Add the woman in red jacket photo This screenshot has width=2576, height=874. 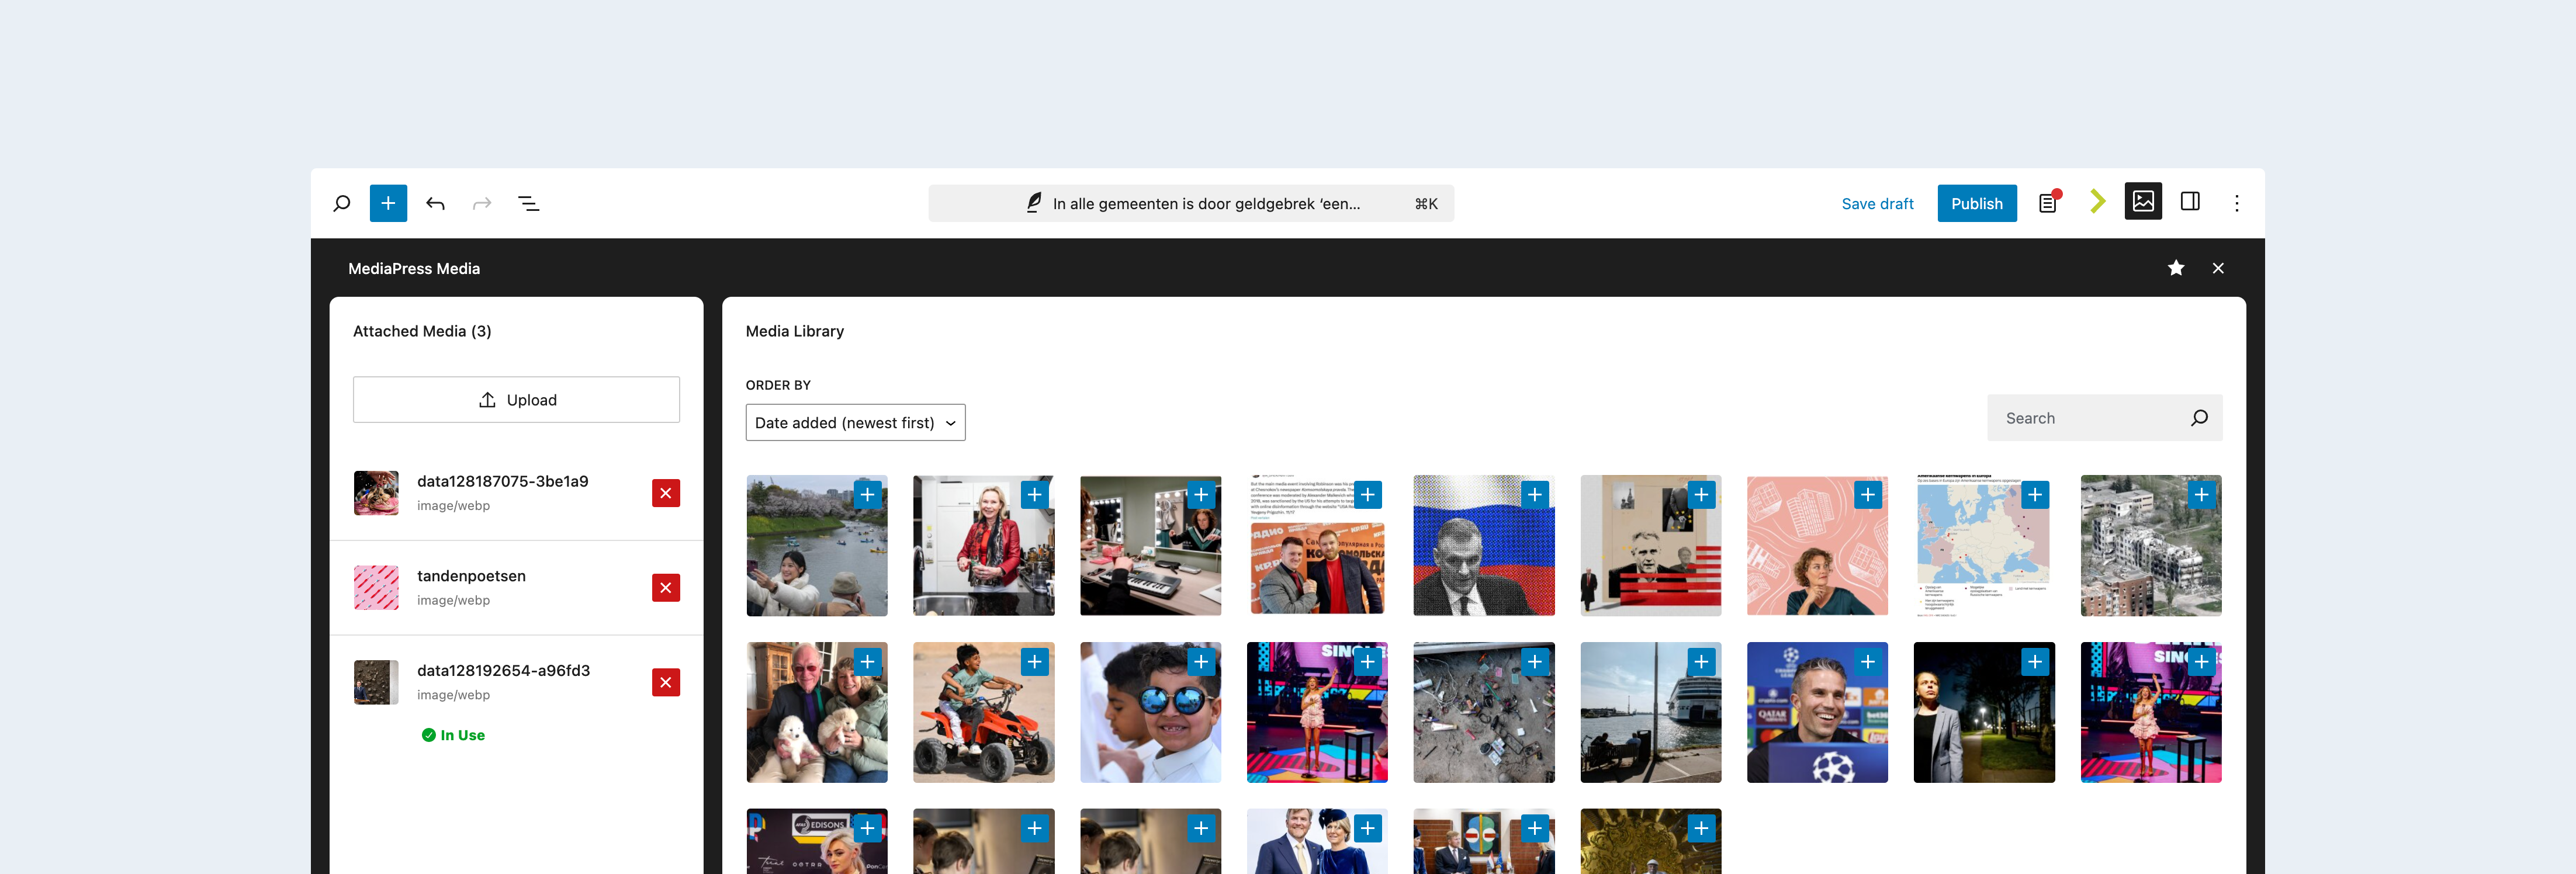[x=1035, y=495]
